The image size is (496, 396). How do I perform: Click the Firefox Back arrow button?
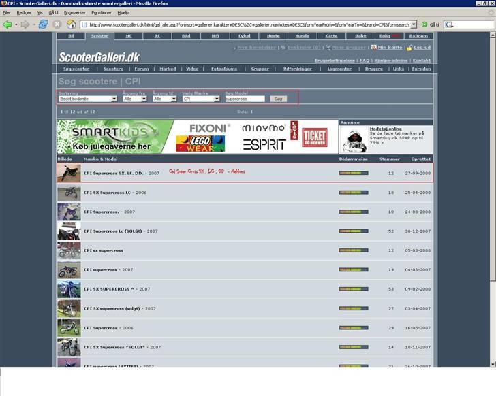7,24
